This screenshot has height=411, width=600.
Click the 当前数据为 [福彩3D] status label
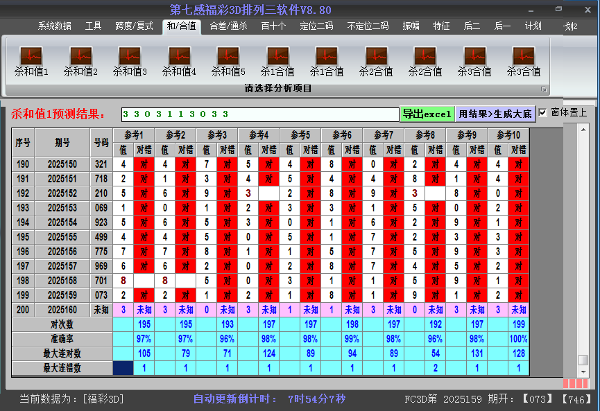pos(72,399)
